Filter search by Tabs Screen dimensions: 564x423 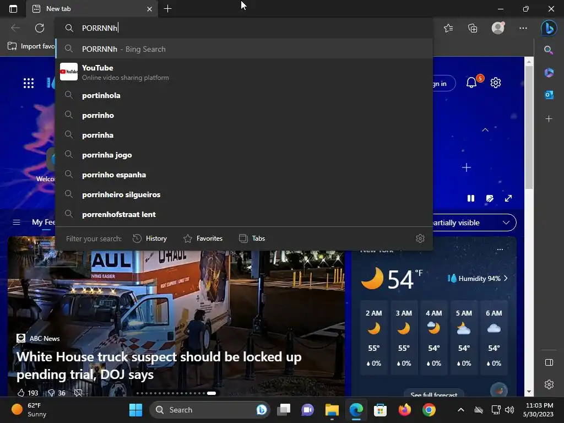252,238
